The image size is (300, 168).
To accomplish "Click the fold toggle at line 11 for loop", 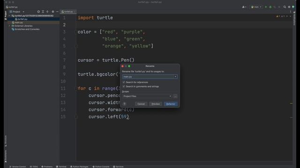I will tap(76, 89).
